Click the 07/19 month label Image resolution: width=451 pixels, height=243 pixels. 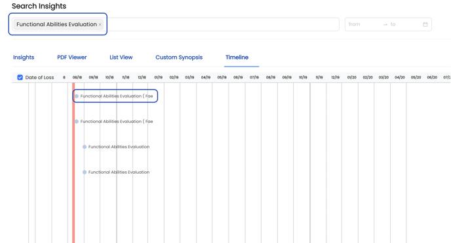pos(254,77)
